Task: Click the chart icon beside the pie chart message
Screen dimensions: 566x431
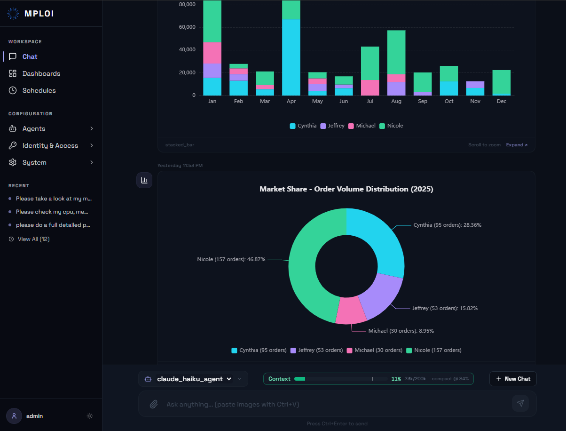Action: coord(144,180)
